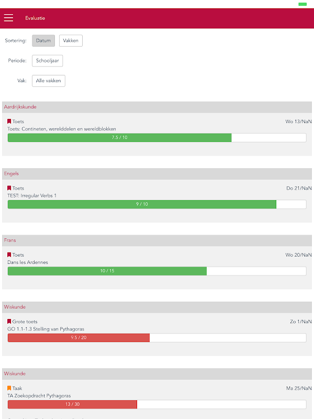The width and height of the screenshot is (314, 419).
Task: Open the TA Zoekopdracht Pythagoras entry
Action: (x=39, y=395)
